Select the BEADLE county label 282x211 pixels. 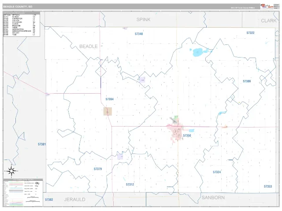click(x=89, y=46)
